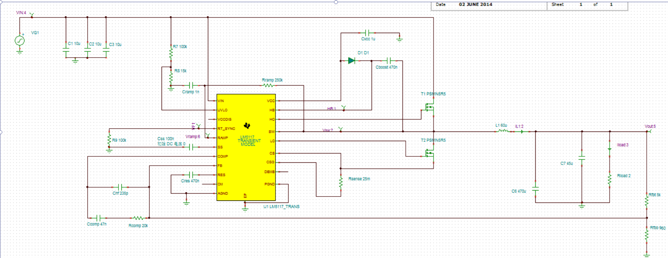Select the Rload 2 resistor symbol
This screenshot has height=258, width=668.
pyautogui.click(x=610, y=180)
